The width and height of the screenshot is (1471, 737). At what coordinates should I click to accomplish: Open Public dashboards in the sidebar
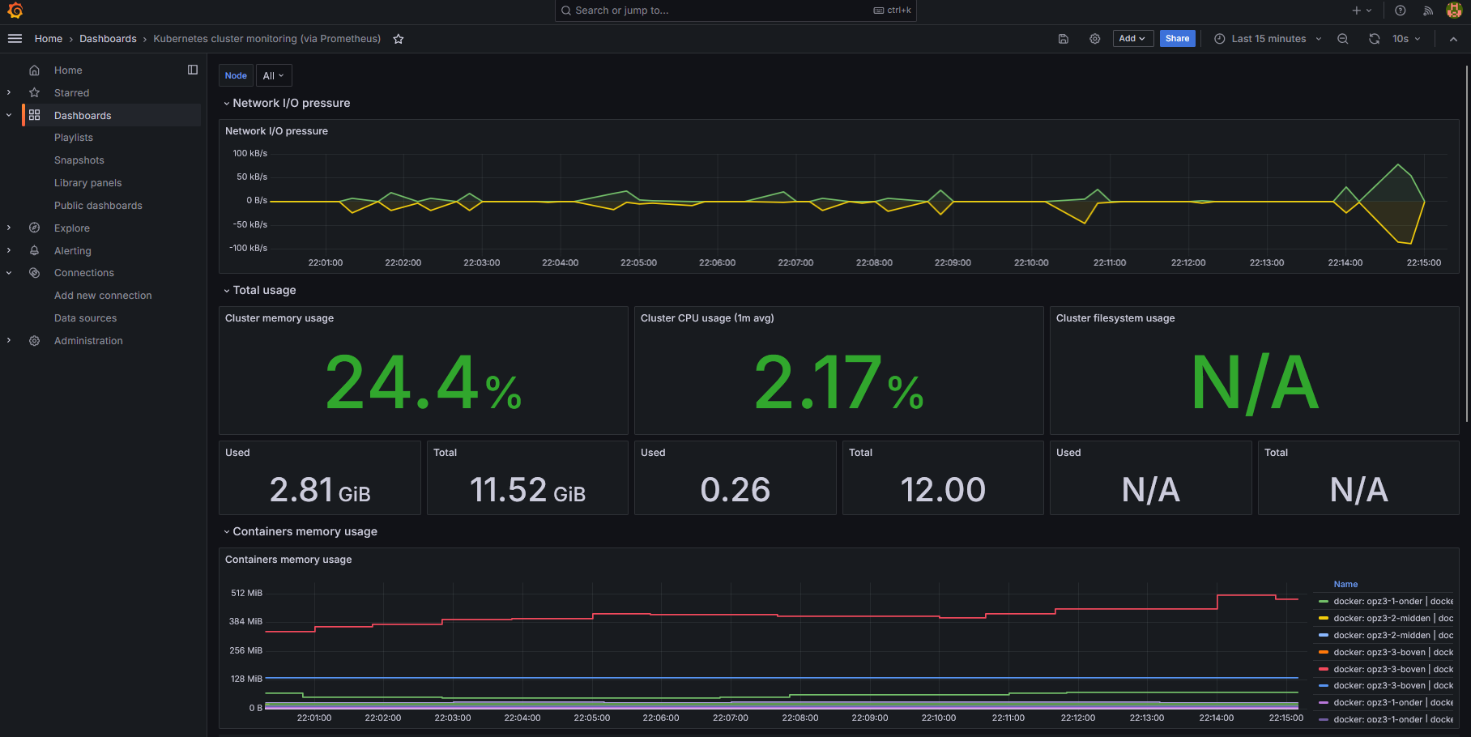pos(98,206)
